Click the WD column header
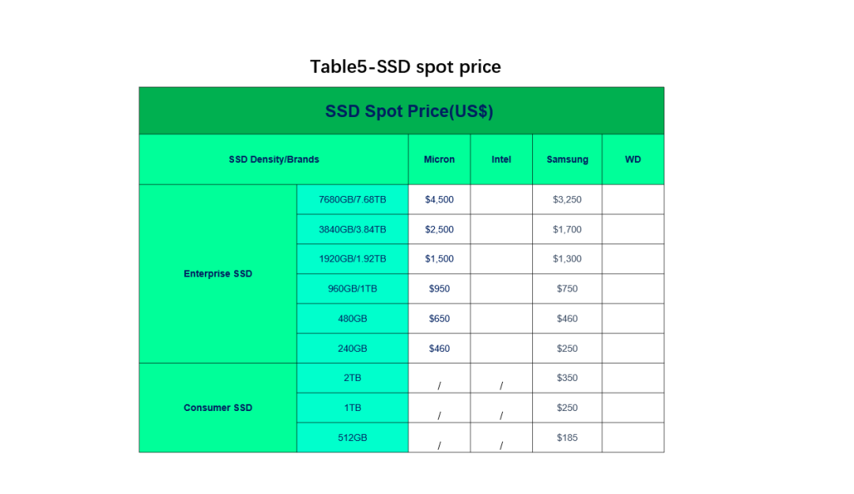854x494 pixels. click(x=633, y=159)
